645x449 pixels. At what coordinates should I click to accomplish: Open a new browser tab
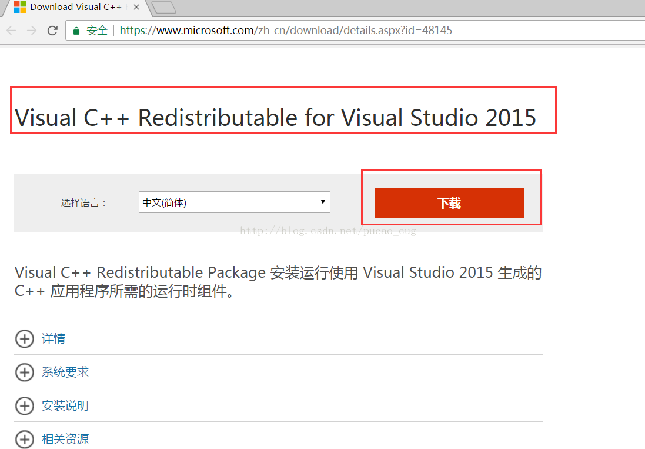[x=163, y=8]
